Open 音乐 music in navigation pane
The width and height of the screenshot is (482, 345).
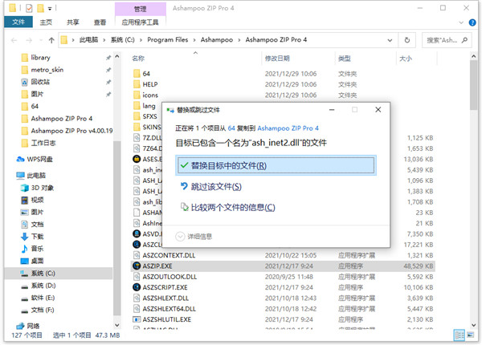pyautogui.click(x=37, y=249)
